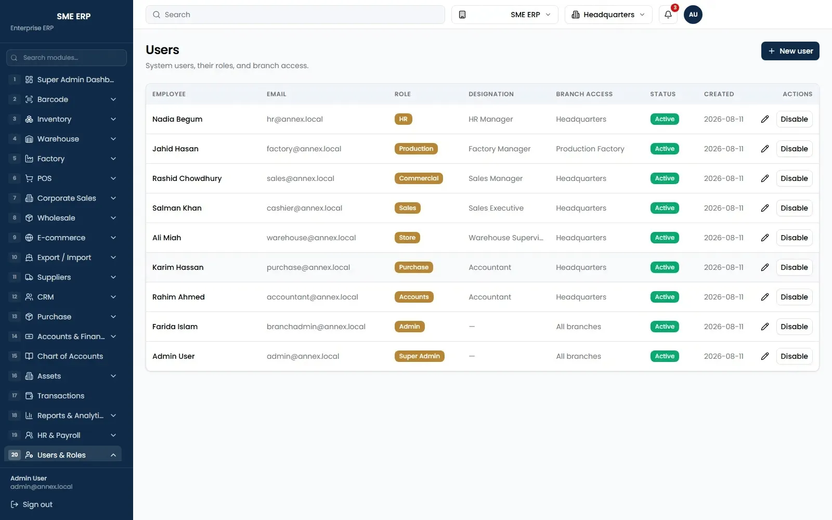Click the E-commerce globe icon
Image resolution: width=832 pixels, height=520 pixels.
coord(29,238)
